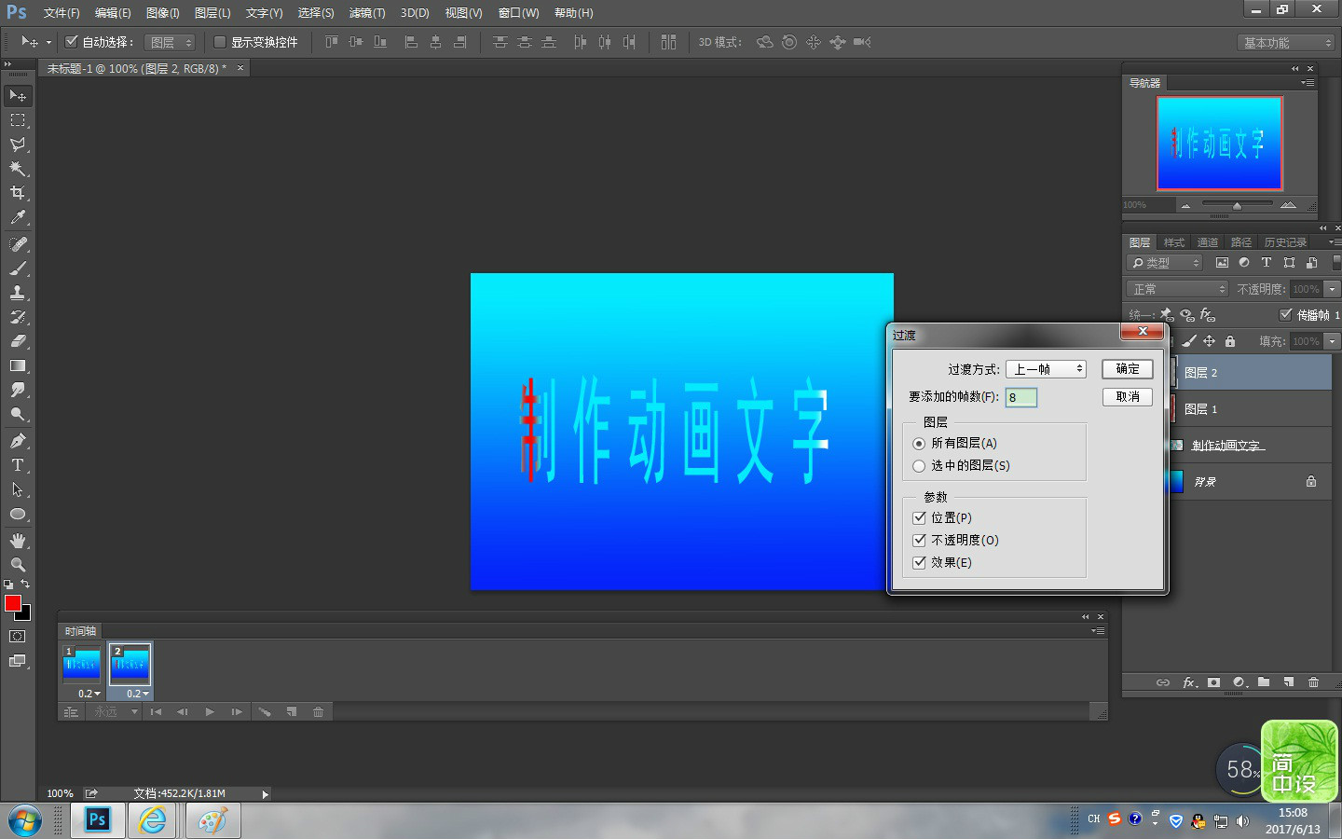Open Internet Explorer from taskbar
The width and height of the screenshot is (1342, 839).
pos(153,820)
